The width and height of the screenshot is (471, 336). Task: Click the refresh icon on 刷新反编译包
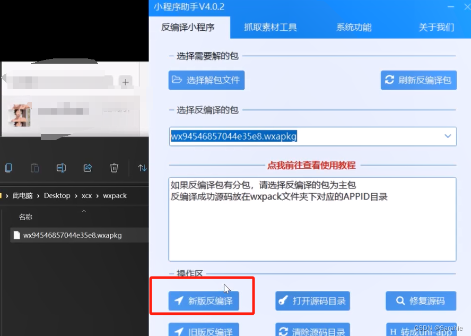pyautogui.click(x=389, y=80)
